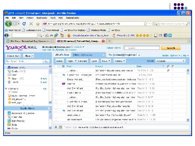Open the Back history dropdown arrow
The width and height of the screenshot is (195, 146).
tap(18, 24)
